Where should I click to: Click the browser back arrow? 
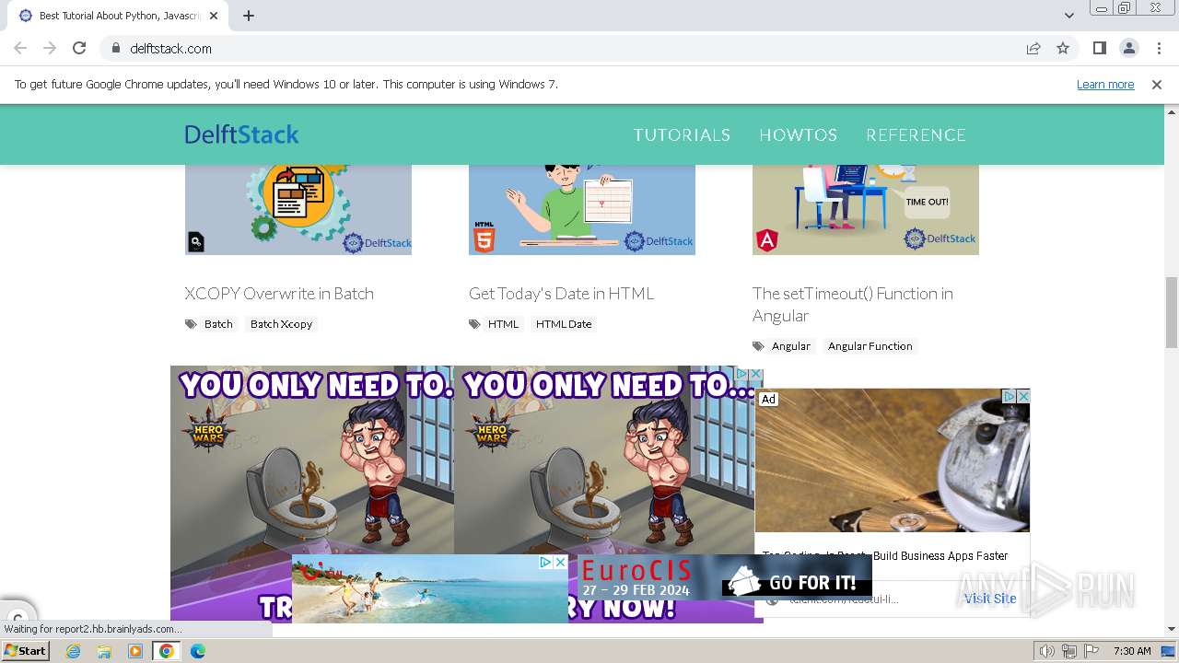click(20, 48)
